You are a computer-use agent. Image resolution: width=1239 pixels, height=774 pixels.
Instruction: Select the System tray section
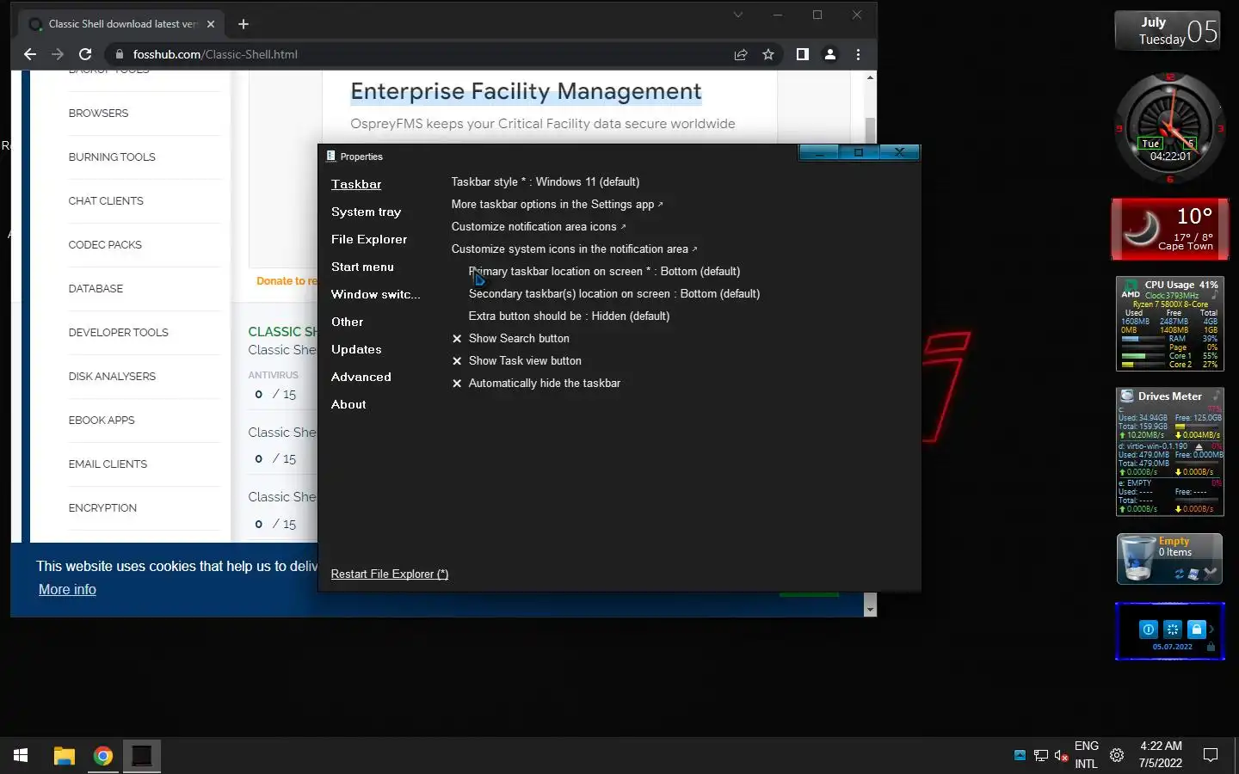click(x=366, y=212)
